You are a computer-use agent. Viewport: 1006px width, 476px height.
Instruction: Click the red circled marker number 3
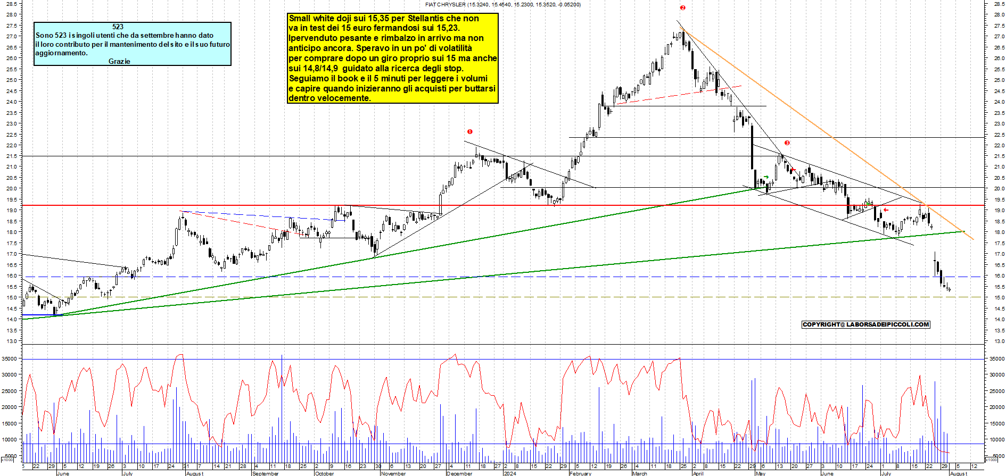(787, 143)
